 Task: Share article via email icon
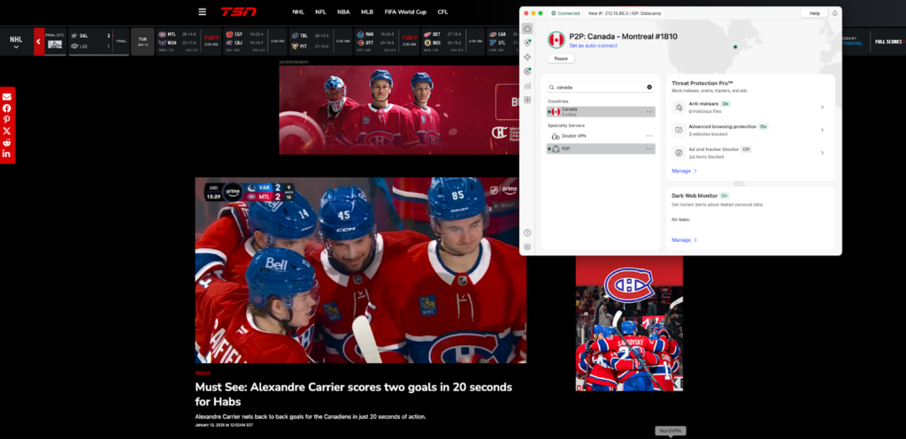pyautogui.click(x=6, y=96)
